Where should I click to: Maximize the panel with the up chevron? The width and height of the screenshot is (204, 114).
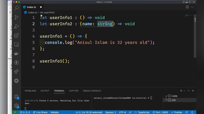189,91
